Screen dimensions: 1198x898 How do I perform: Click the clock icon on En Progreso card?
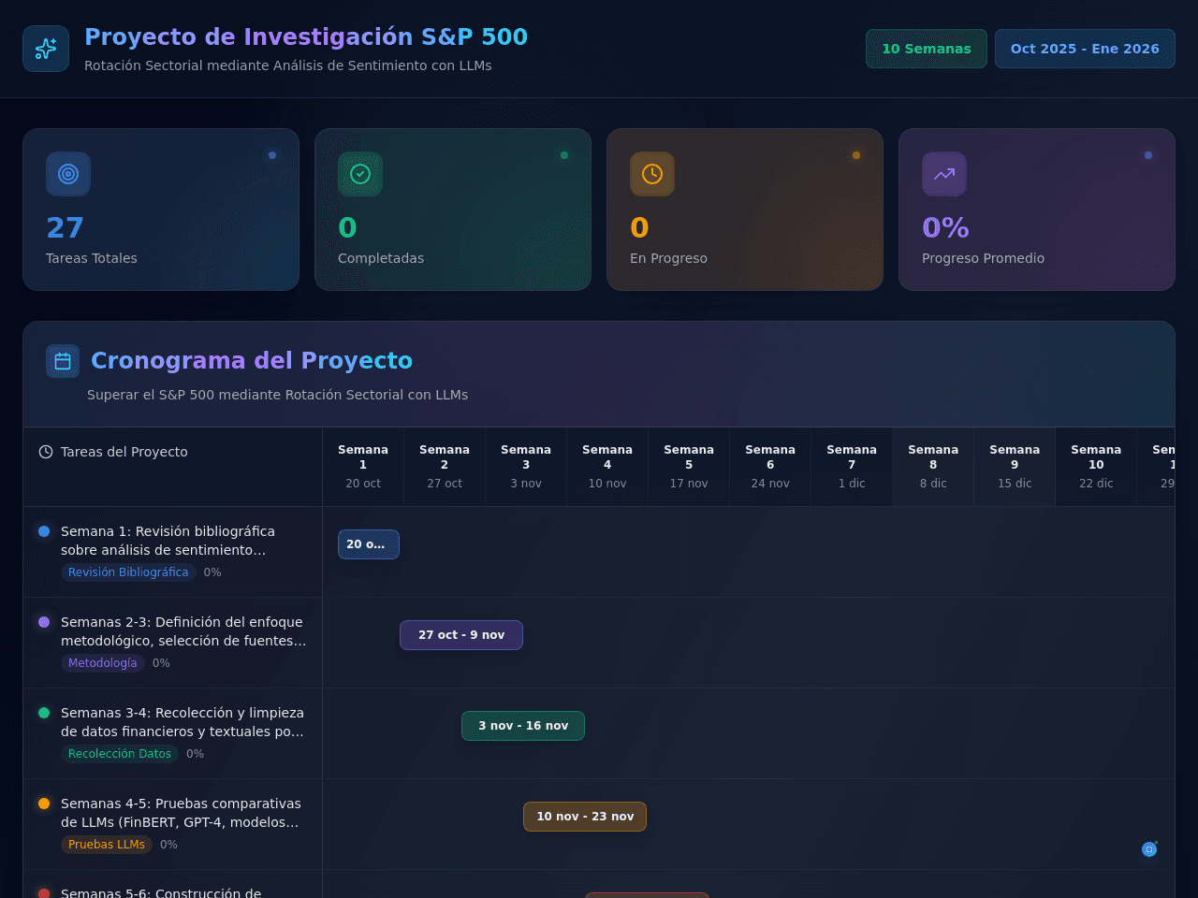pyautogui.click(x=652, y=174)
